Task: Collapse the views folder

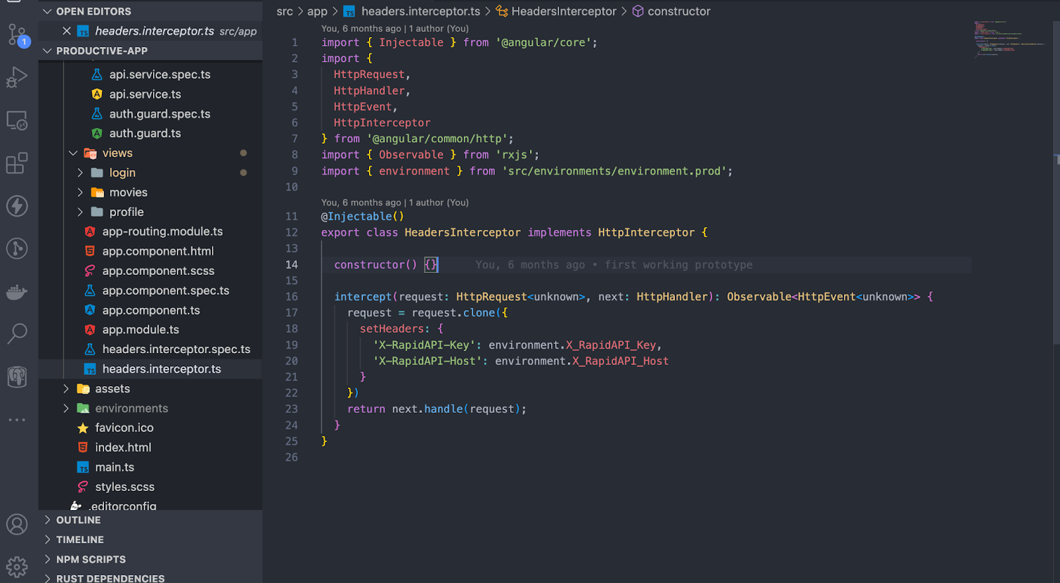Action: (74, 153)
